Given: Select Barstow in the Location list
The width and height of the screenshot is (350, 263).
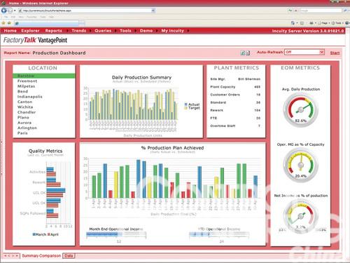Looking at the screenshot, I should (x=44, y=76).
